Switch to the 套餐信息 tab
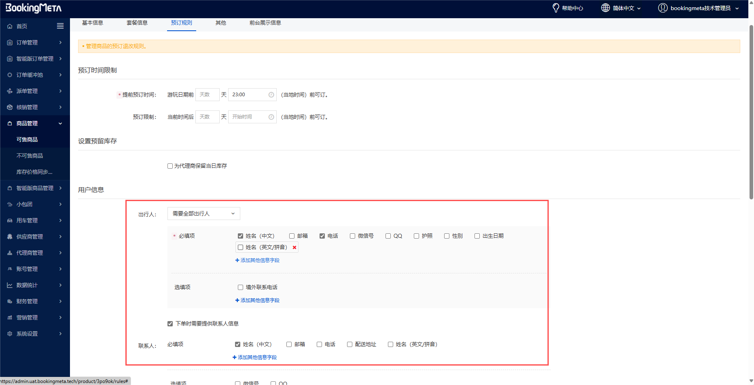The width and height of the screenshot is (754, 385). [137, 23]
